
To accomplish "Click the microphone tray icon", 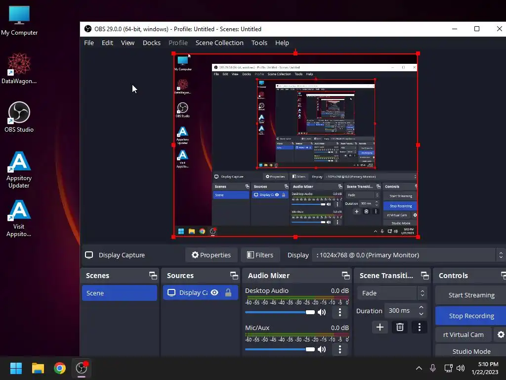I will 433,368.
